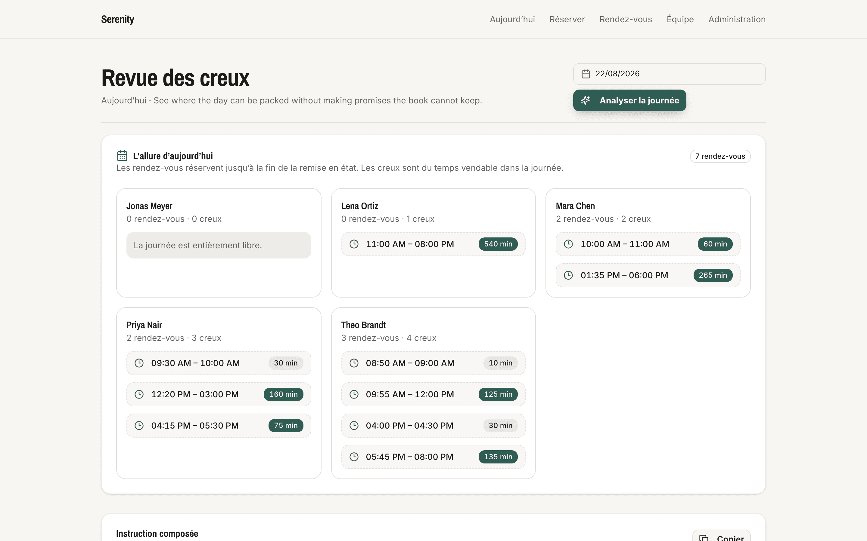Click the date field showing 22/08/2026
867x541 pixels.
click(x=669, y=74)
